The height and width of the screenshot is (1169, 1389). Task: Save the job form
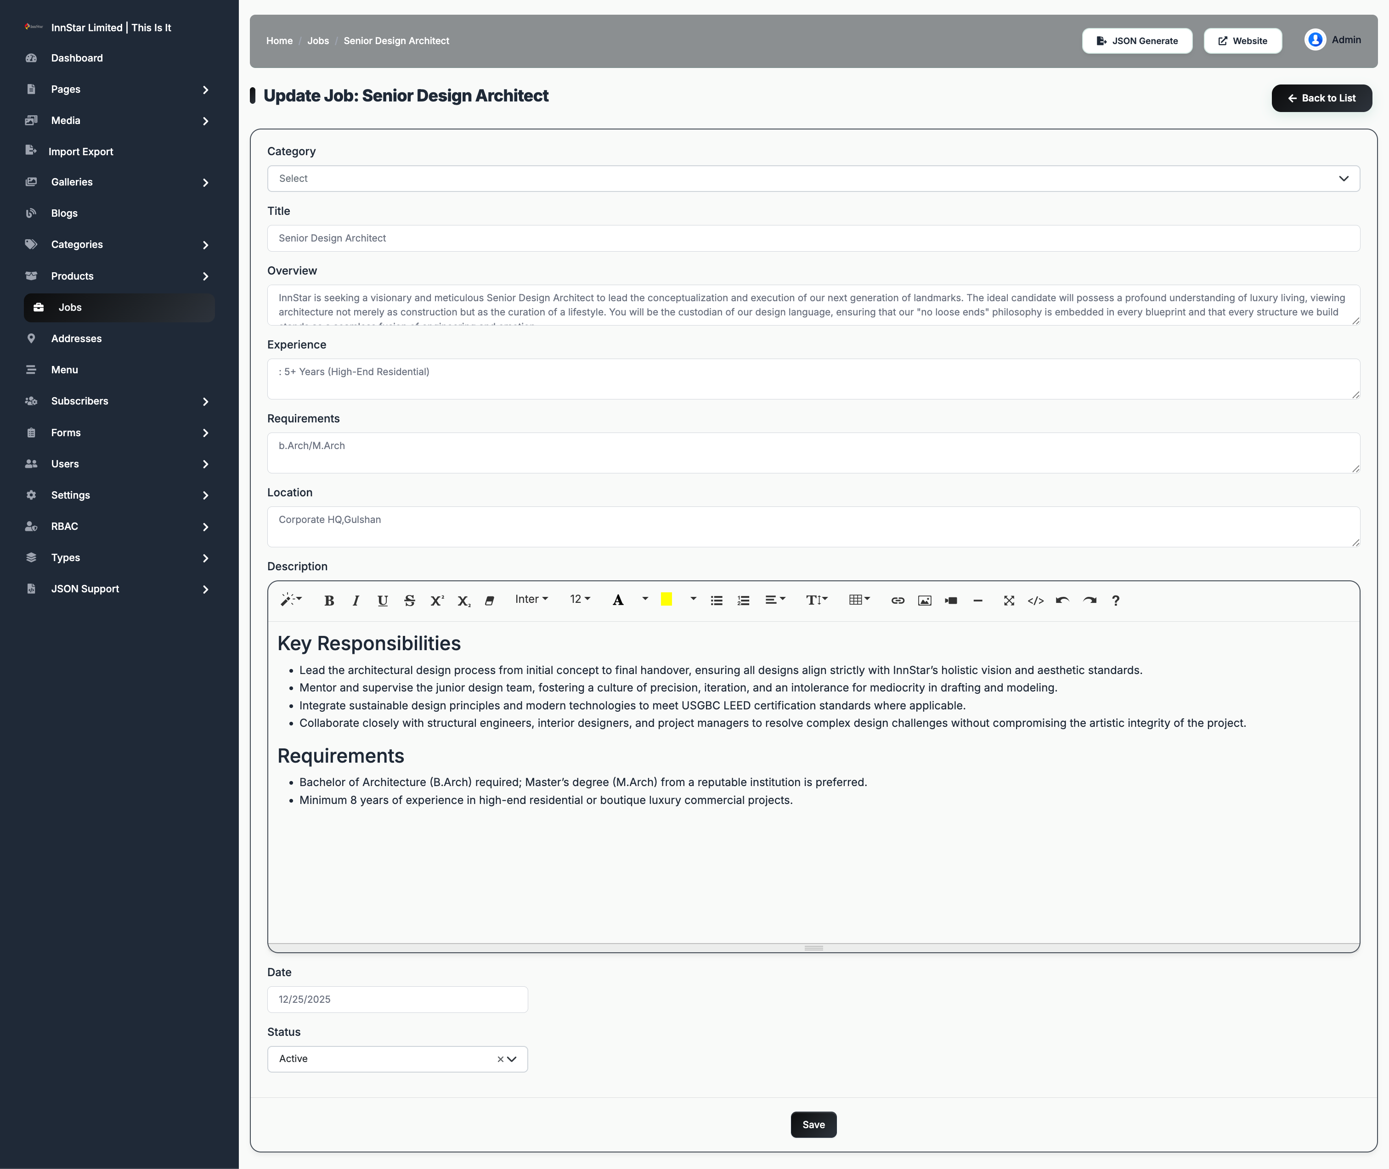point(813,1124)
